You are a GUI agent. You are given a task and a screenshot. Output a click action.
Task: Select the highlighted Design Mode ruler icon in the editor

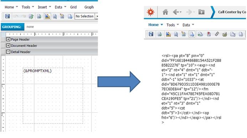(x=47, y=16)
